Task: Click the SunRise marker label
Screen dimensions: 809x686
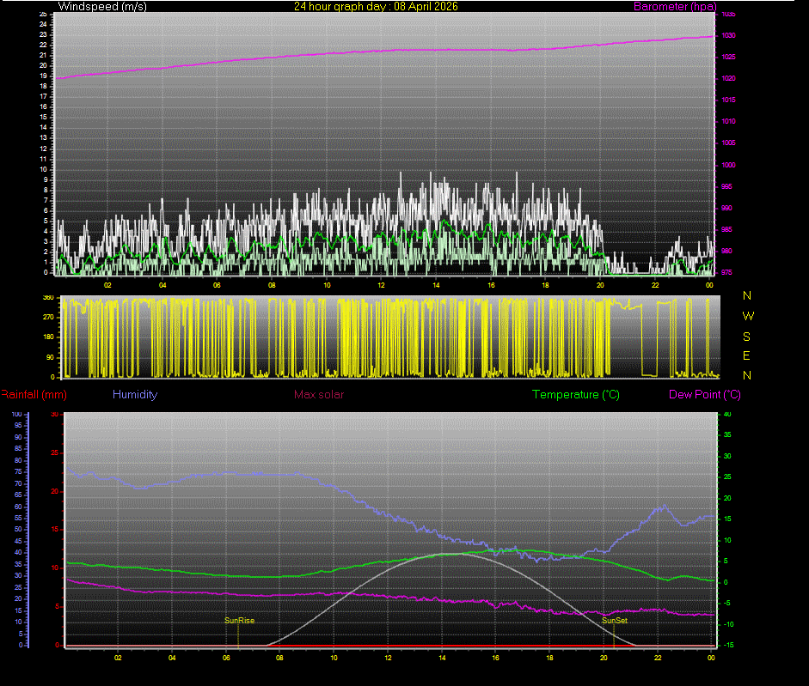Action: coord(238,619)
